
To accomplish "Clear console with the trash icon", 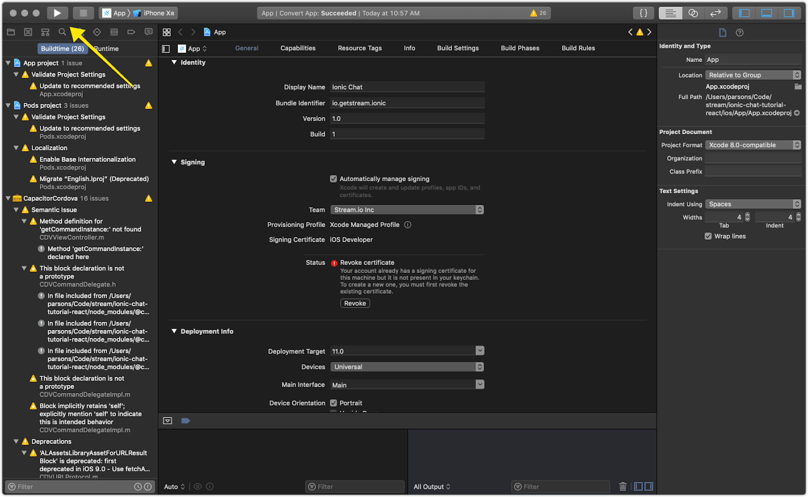I will pos(623,486).
